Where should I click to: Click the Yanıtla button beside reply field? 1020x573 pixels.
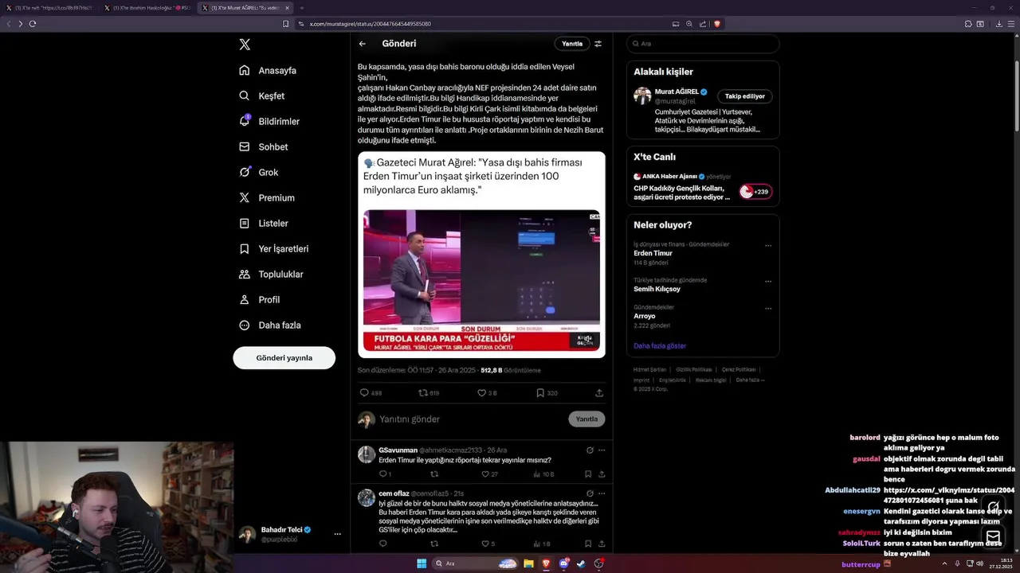586,419
